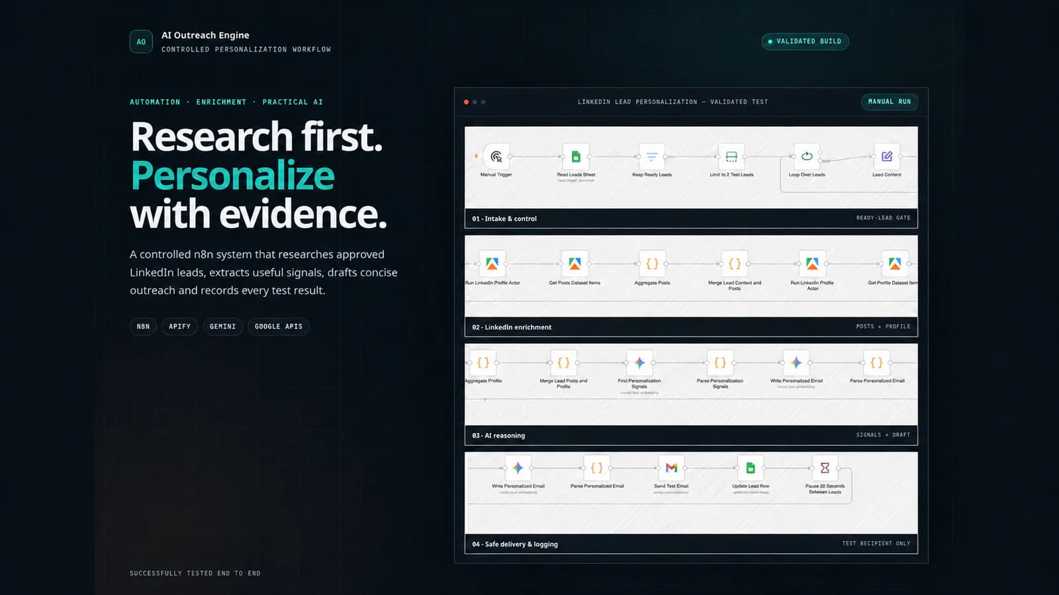Click the 'POSTS + PROFILE' text
This screenshot has height=595, width=1059.
[x=883, y=326]
